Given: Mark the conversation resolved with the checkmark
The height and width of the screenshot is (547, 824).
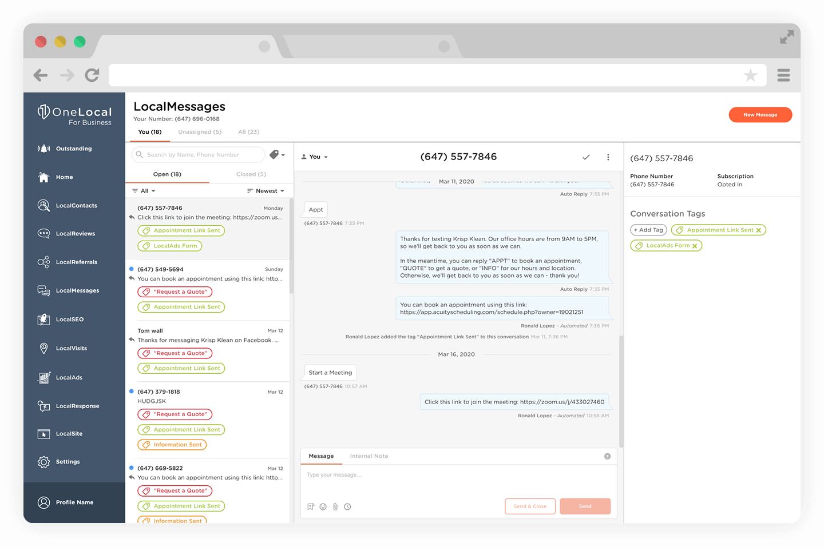Looking at the screenshot, I should [586, 157].
